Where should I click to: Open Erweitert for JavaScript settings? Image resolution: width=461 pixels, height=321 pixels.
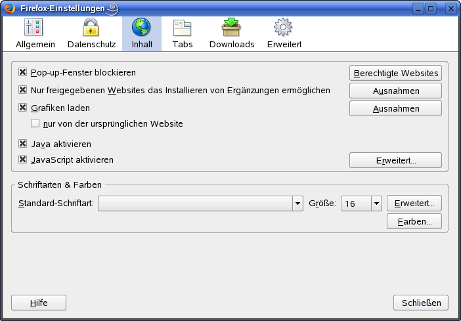(x=395, y=160)
